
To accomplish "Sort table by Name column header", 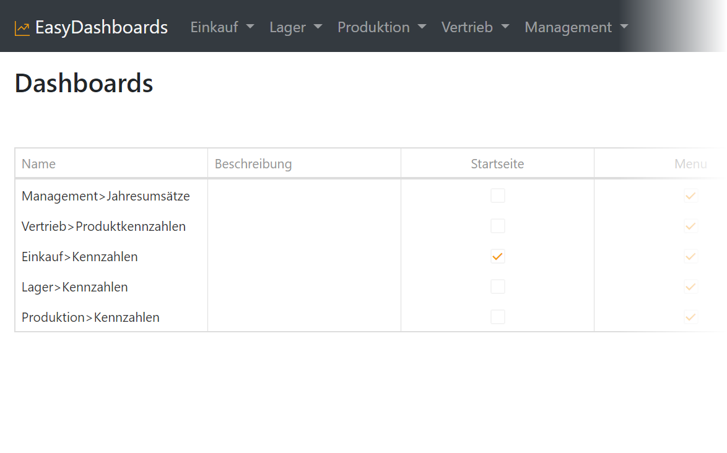I will tap(38, 164).
